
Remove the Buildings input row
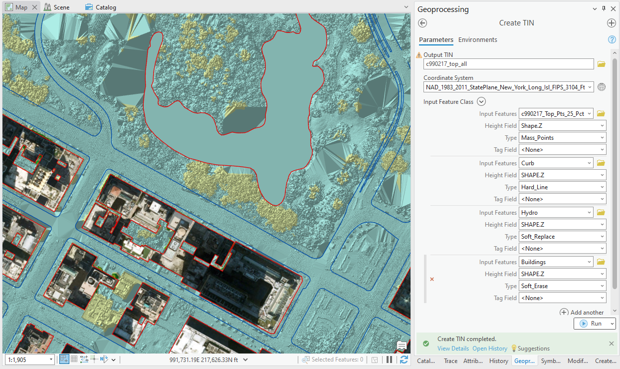[x=432, y=279]
